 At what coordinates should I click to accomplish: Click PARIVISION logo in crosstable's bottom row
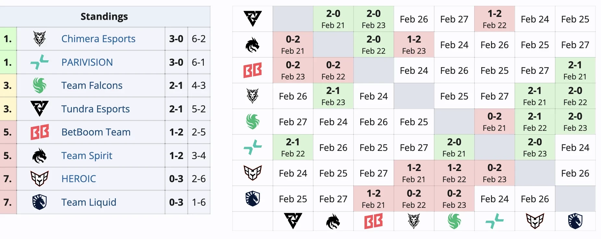(494, 222)
